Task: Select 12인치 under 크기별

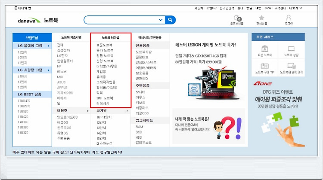Action: pos(101,122)
